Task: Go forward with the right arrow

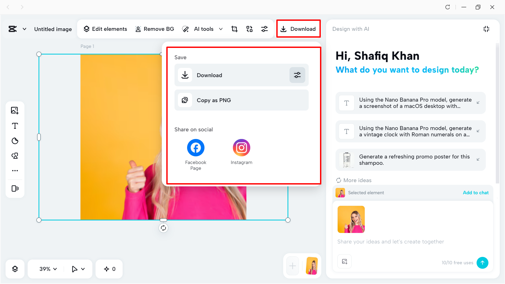Action: click(x=22, y=7)
